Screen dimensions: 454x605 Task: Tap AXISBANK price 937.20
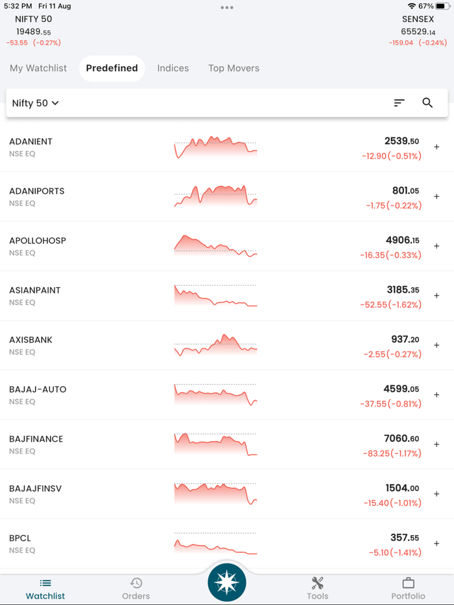[405, 339]
